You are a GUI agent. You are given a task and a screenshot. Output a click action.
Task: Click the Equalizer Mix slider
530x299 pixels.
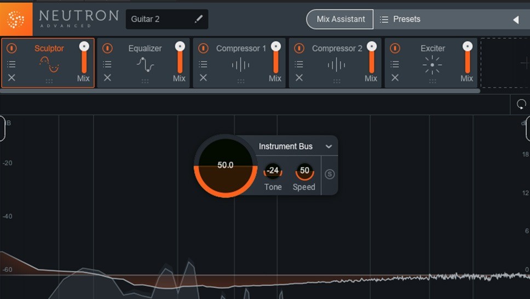(180, 58)
